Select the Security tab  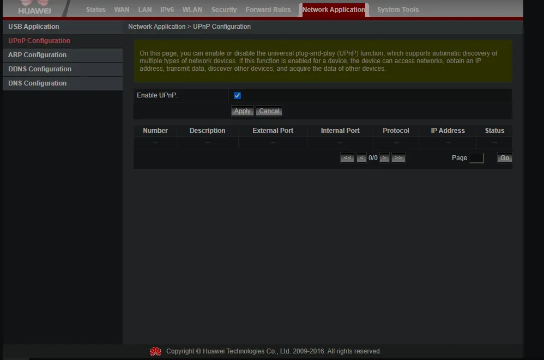(x=224, y=10)
